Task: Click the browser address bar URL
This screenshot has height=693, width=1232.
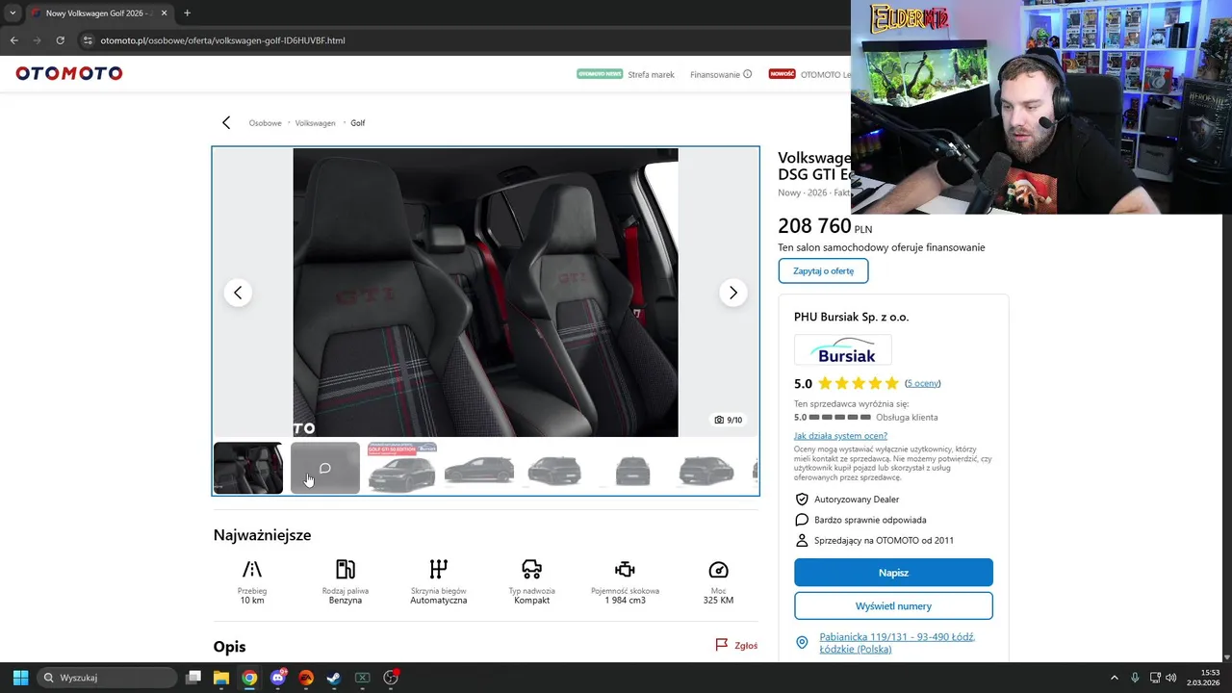Action: coord(222,40)
